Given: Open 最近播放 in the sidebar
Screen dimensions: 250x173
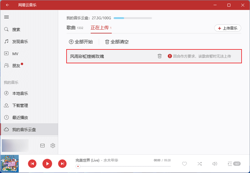Looking at the screenshot, I should (x=29, y=118).
